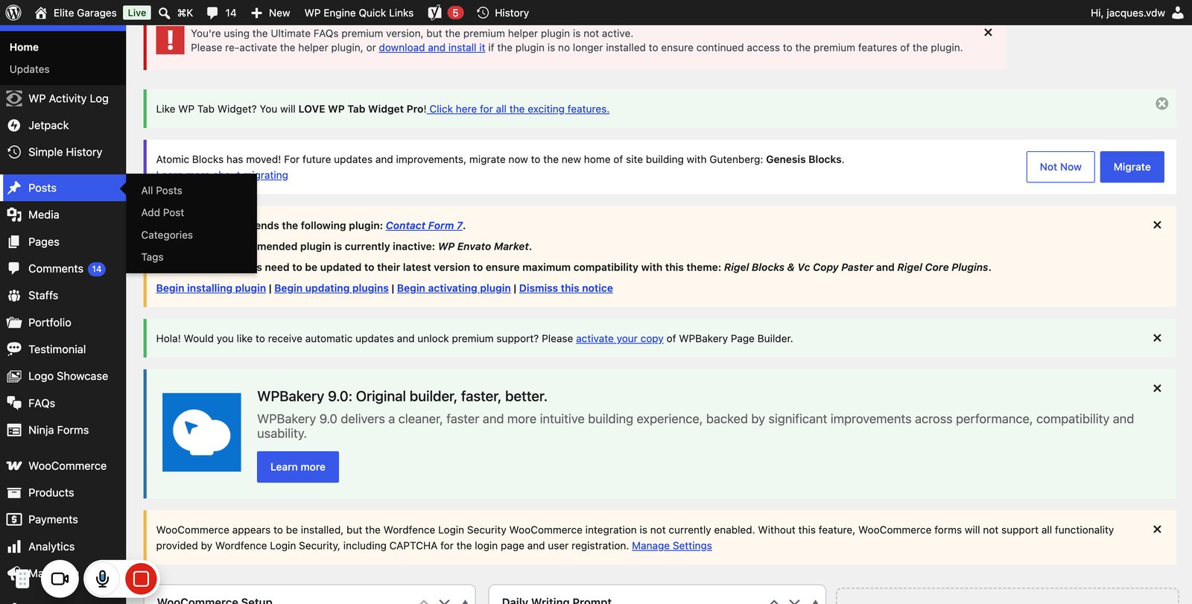This screenshot has height=604, width=1192.
Task: Click the red stop recording button
Action: click(x=141, y=579)
